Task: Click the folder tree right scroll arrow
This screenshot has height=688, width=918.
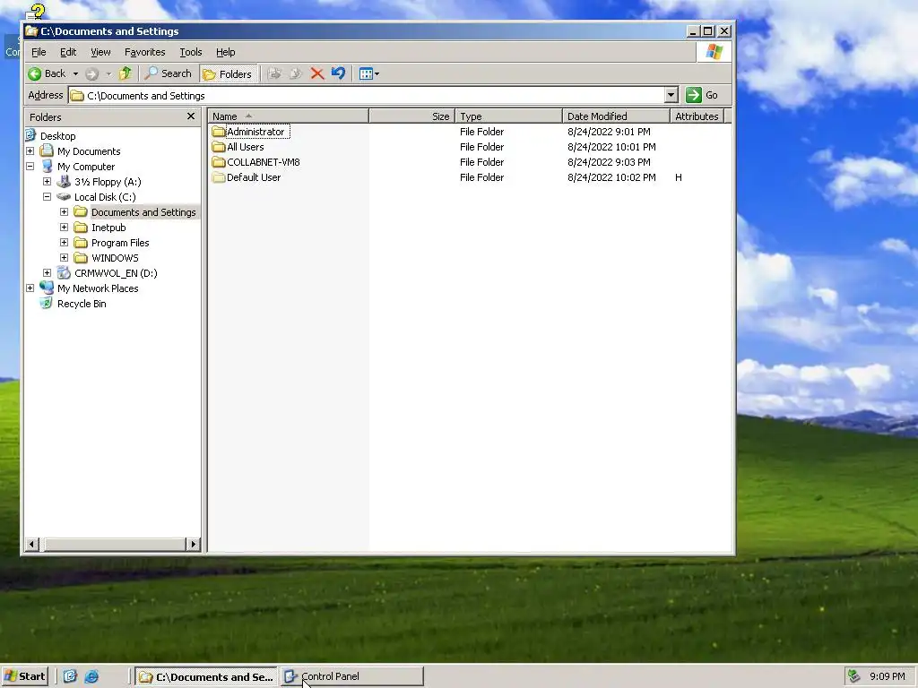Action: point(193,544)
